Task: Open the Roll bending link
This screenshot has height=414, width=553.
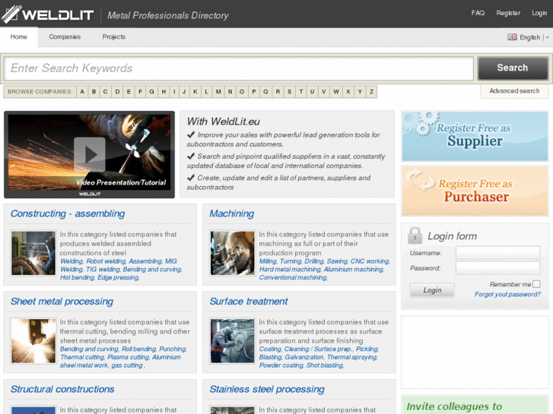Action: coord(138,349)
